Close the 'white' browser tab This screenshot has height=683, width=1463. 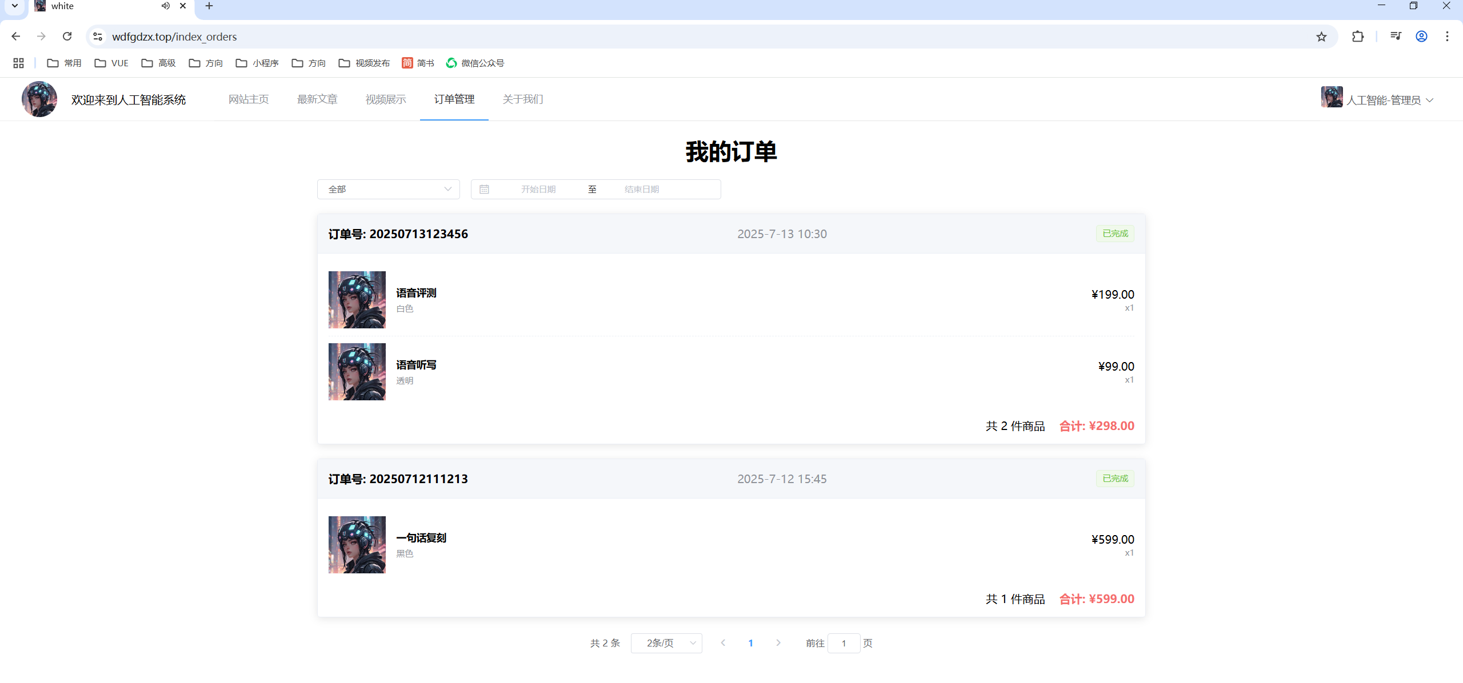(x=183, y=6)
